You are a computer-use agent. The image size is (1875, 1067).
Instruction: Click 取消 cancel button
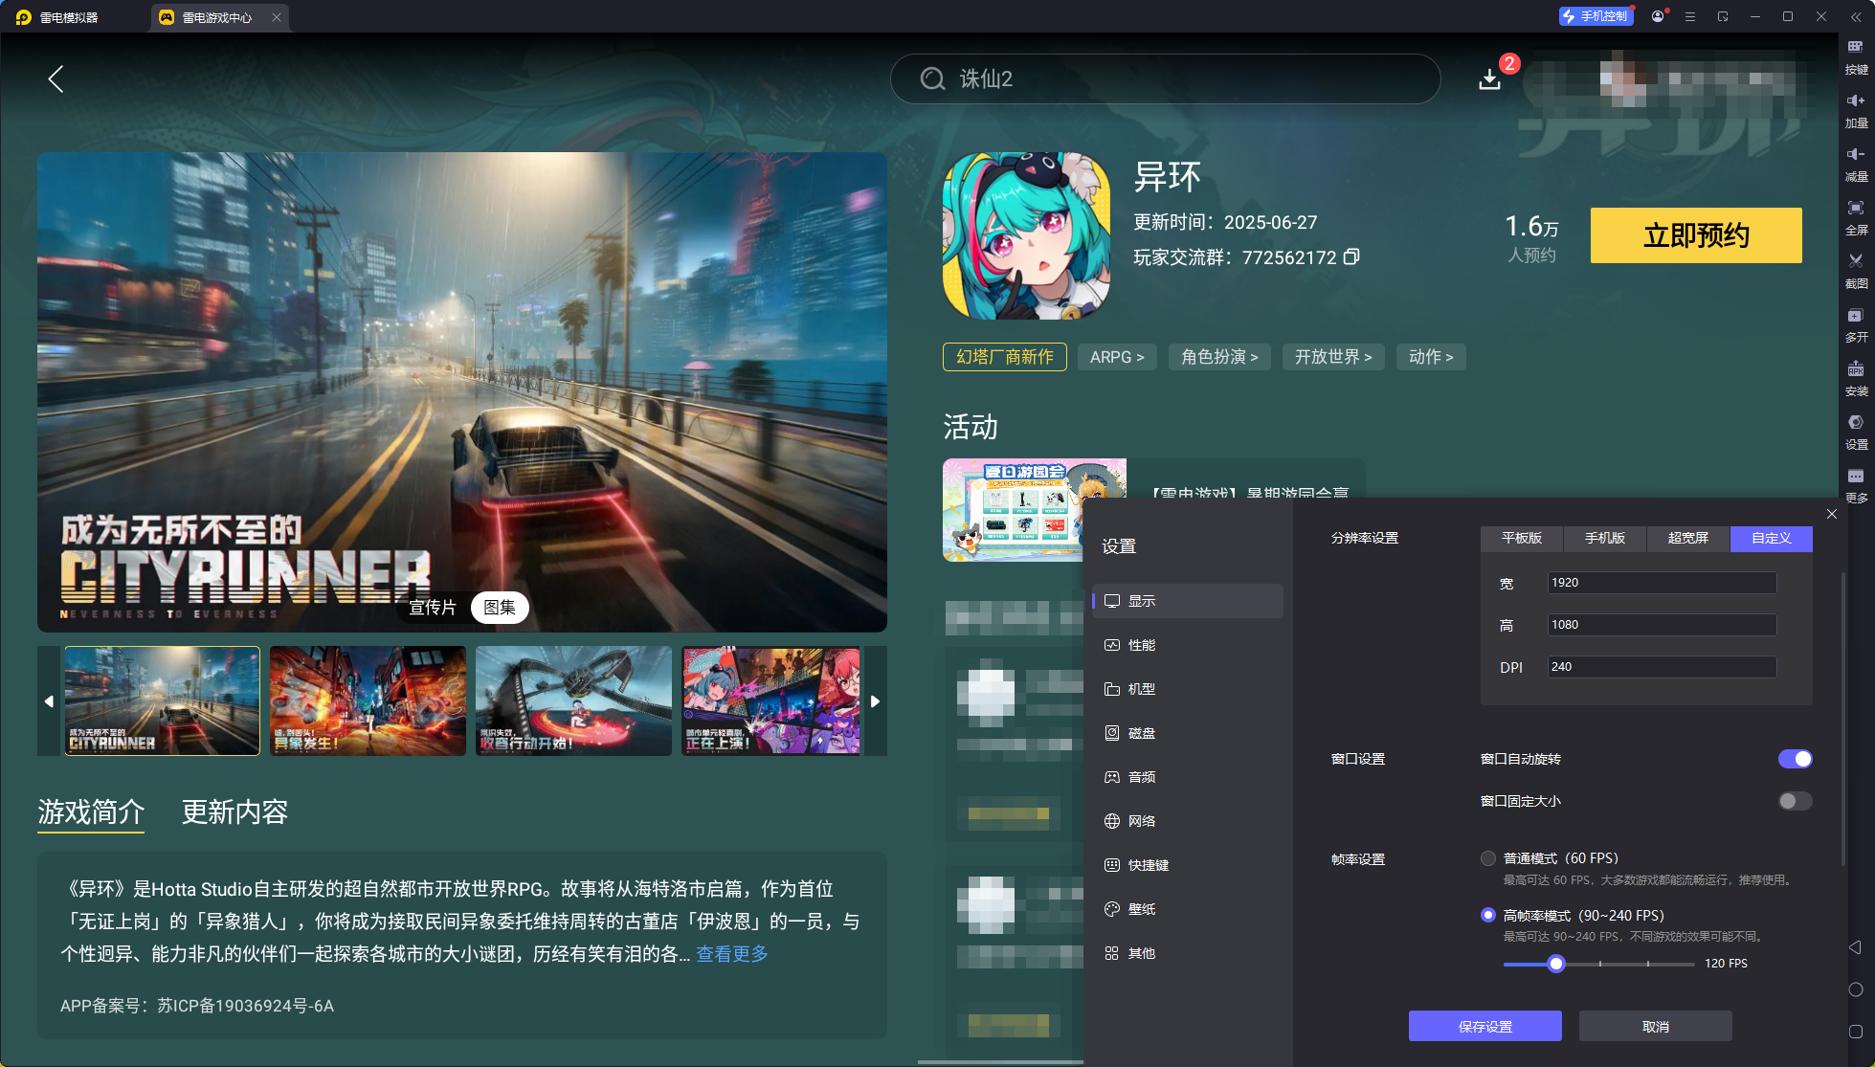coord(1656,1027)
